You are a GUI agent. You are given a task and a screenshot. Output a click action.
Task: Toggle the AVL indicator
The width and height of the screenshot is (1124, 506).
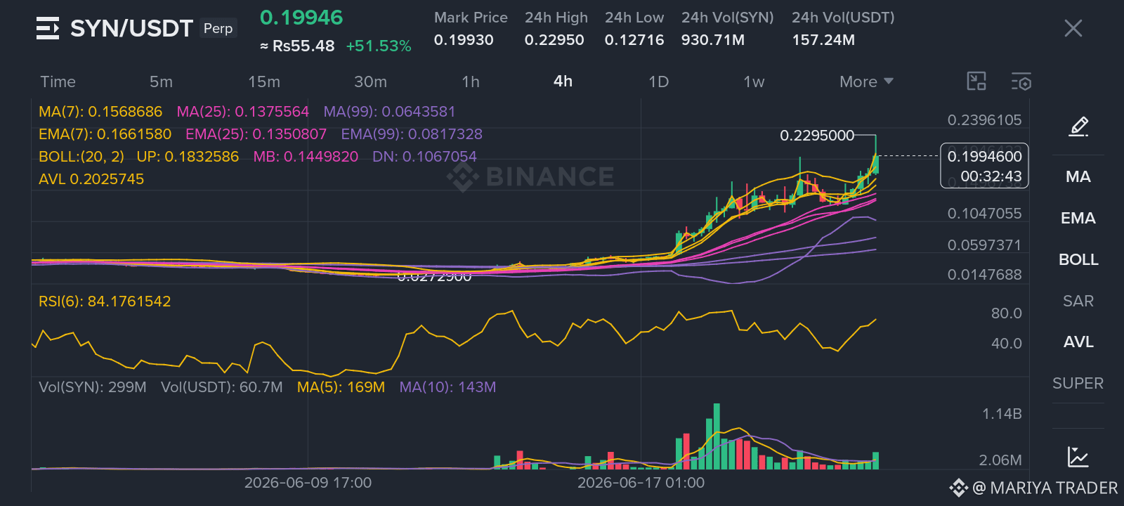(1078, 342)
